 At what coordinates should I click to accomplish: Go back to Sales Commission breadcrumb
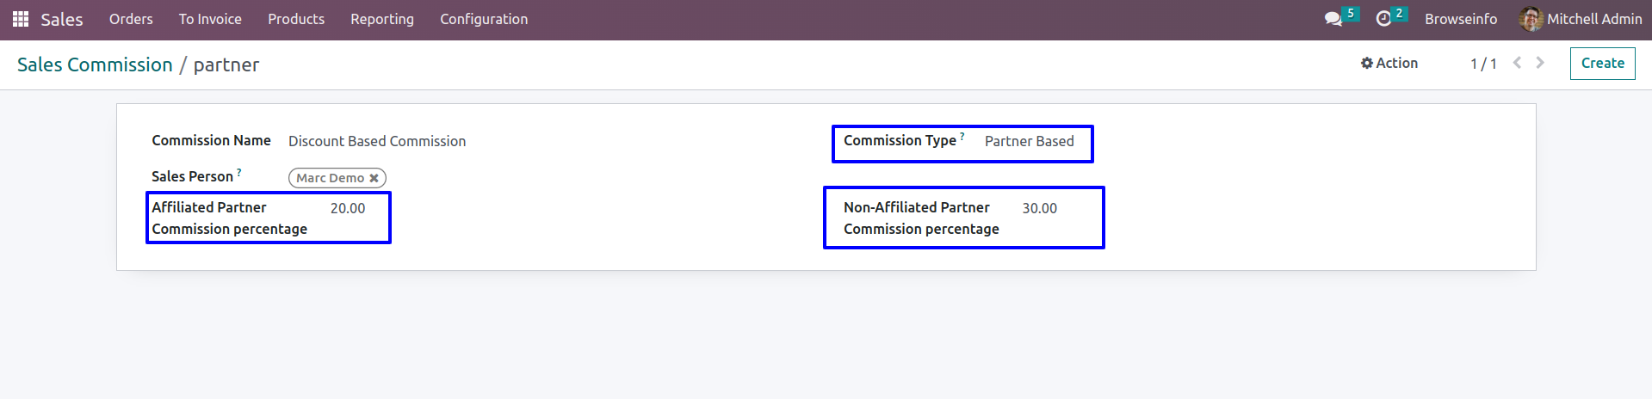[95, 64]
